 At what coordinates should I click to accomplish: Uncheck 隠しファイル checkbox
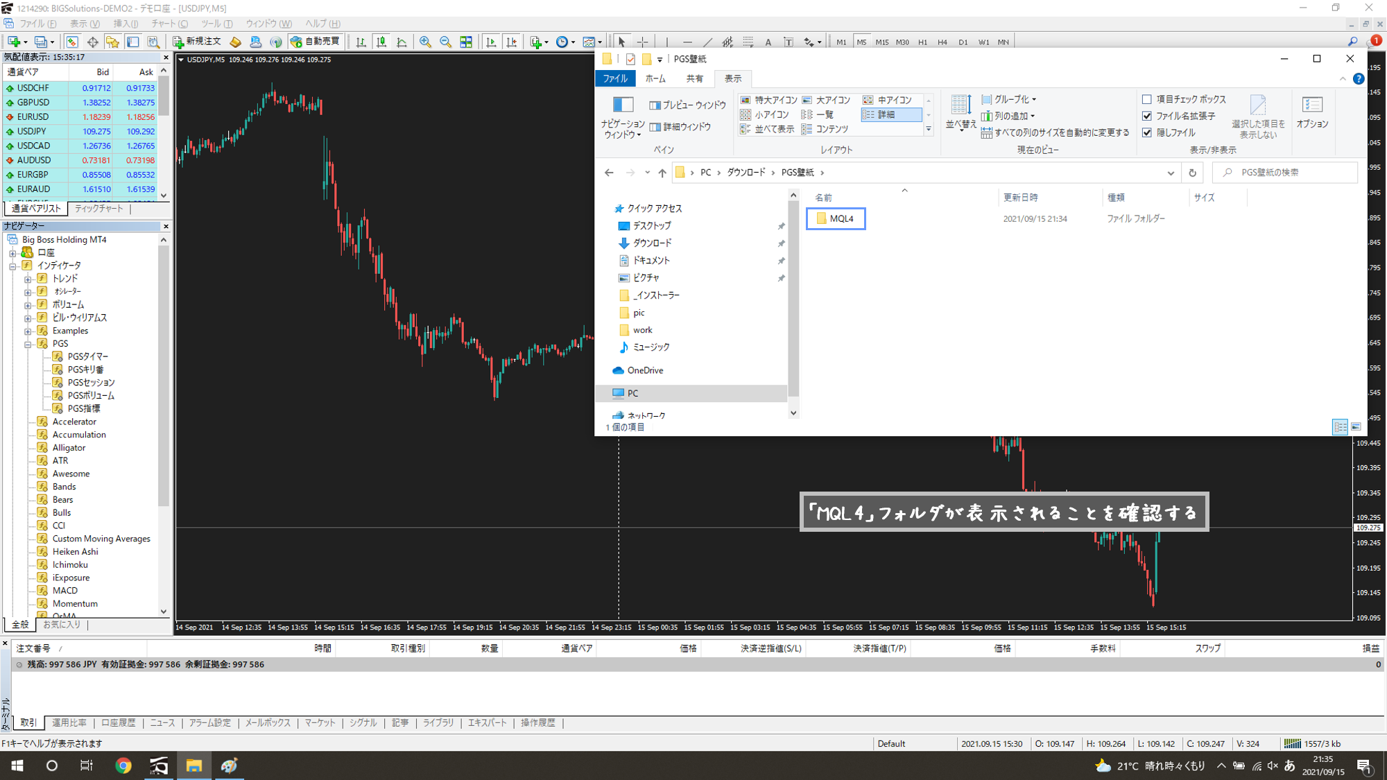pyautogui.click(x=1147, y=132)
